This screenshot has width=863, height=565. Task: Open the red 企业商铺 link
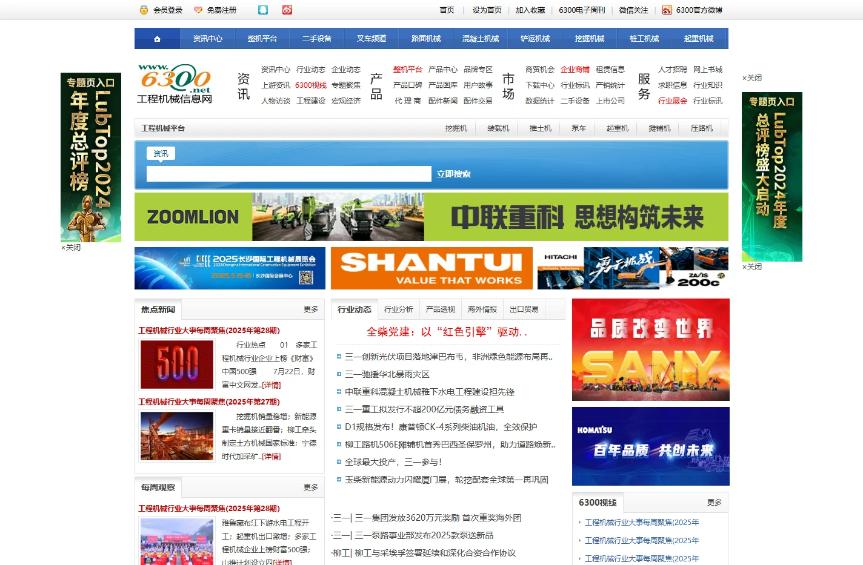tap(575, 70)
